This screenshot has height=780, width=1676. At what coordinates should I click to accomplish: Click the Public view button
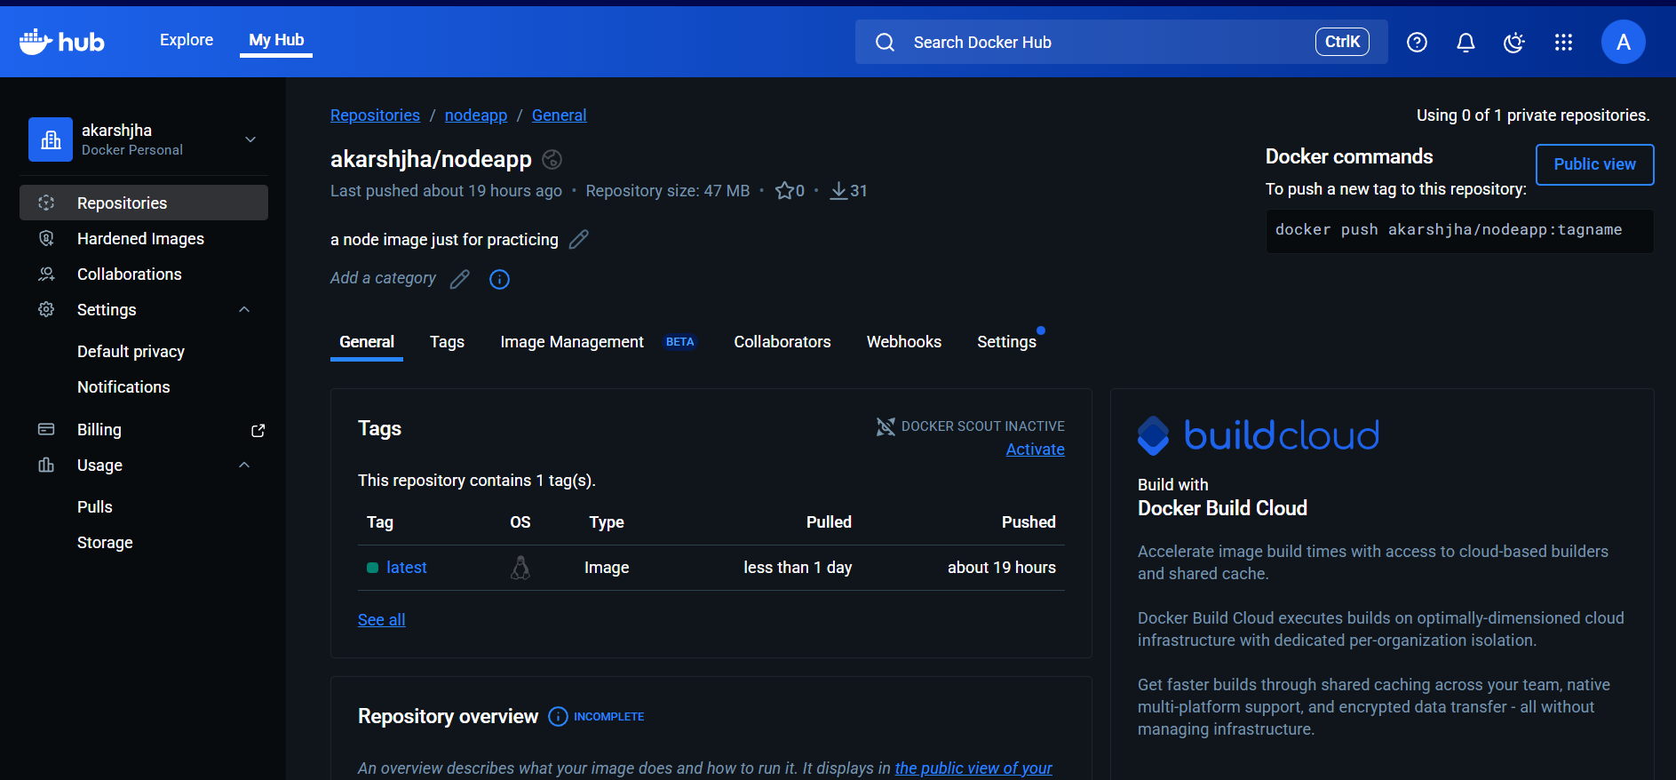pyautogui.click(x=1594, y=164)
